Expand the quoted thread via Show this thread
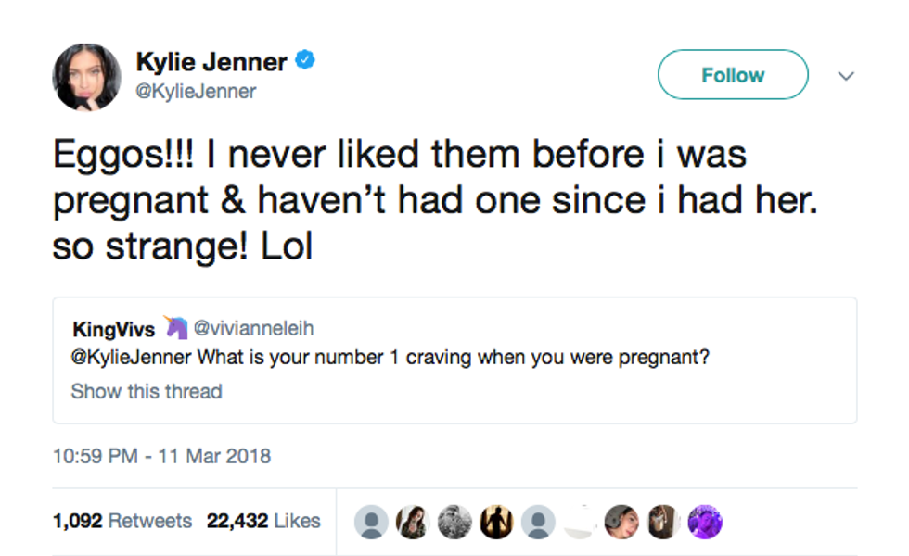Viewport: 909px width, 556px height. pyautogui.click(x=147, y=391)
